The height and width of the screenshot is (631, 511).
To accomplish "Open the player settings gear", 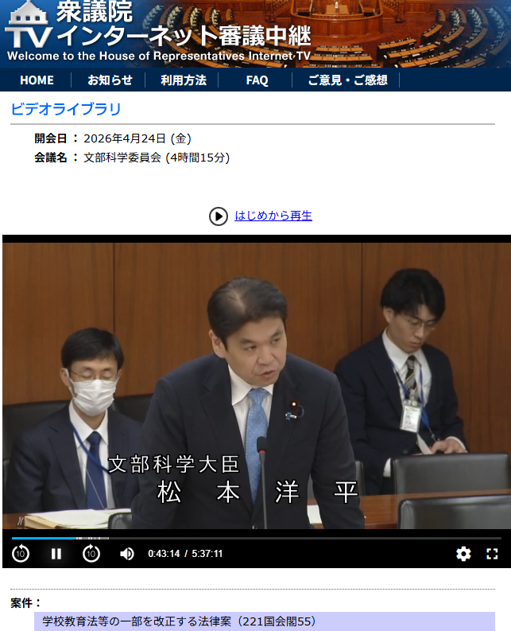I will coord(463,554).
